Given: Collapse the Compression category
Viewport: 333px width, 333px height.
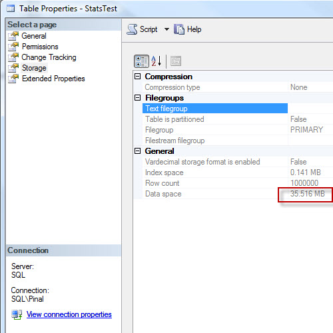Looking at the screenshot, I should [138, 77].
